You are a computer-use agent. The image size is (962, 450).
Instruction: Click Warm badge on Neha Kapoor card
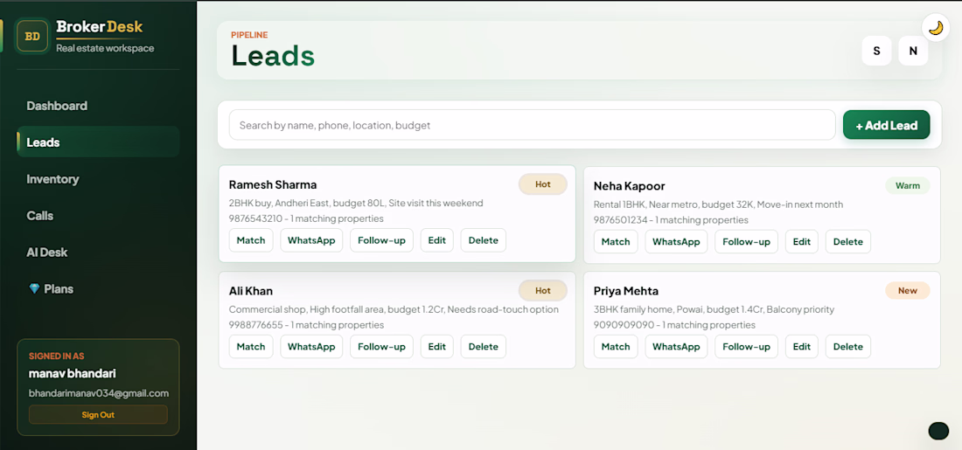[908, 186]
